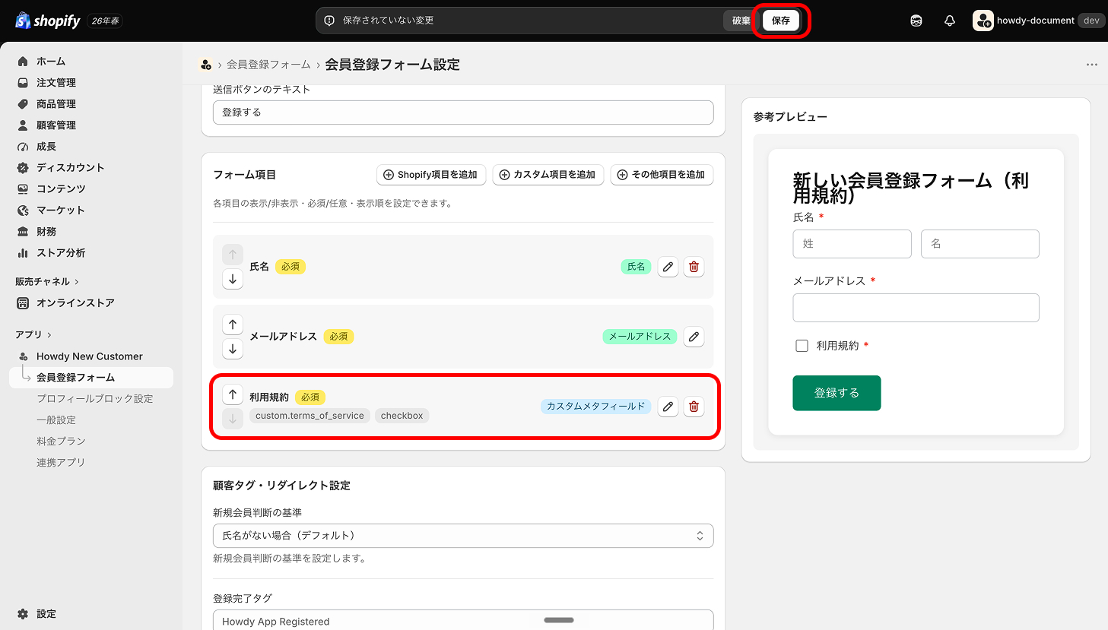Click the 送信ボタンのテキスト input field

tap(463, 112)
